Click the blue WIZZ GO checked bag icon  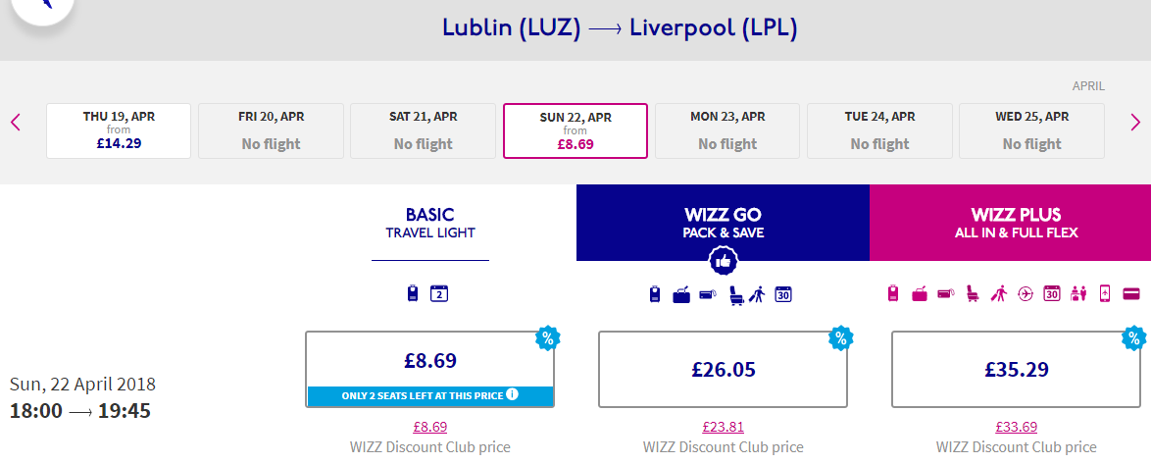[x=681, y=294]
